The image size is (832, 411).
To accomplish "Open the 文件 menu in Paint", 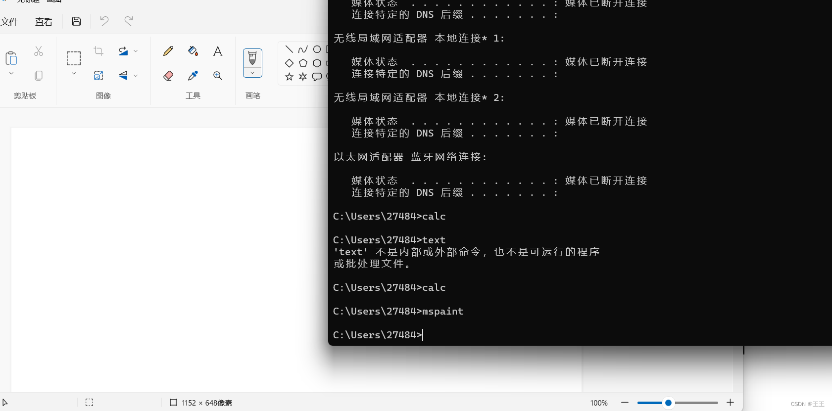I will pyautogui.click(x=9, y=22).
